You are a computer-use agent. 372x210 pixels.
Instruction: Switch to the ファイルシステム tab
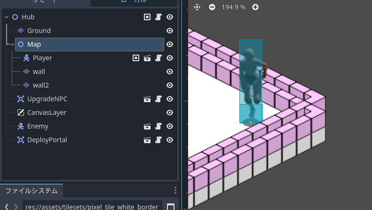click(32, 191)
